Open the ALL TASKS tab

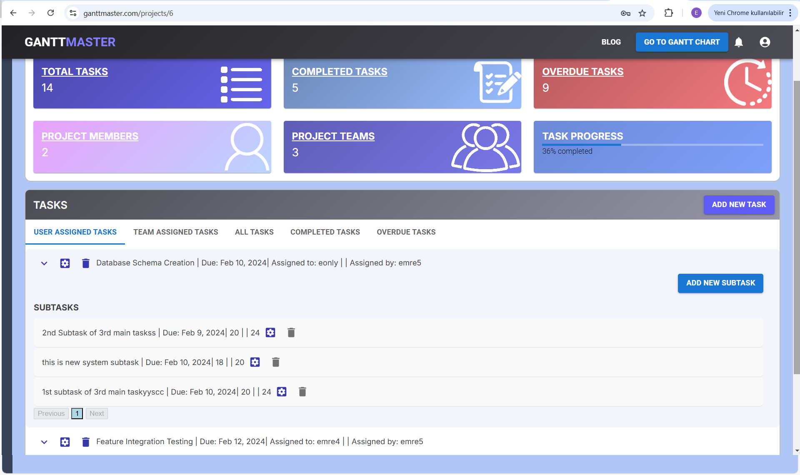coord(254,232)
